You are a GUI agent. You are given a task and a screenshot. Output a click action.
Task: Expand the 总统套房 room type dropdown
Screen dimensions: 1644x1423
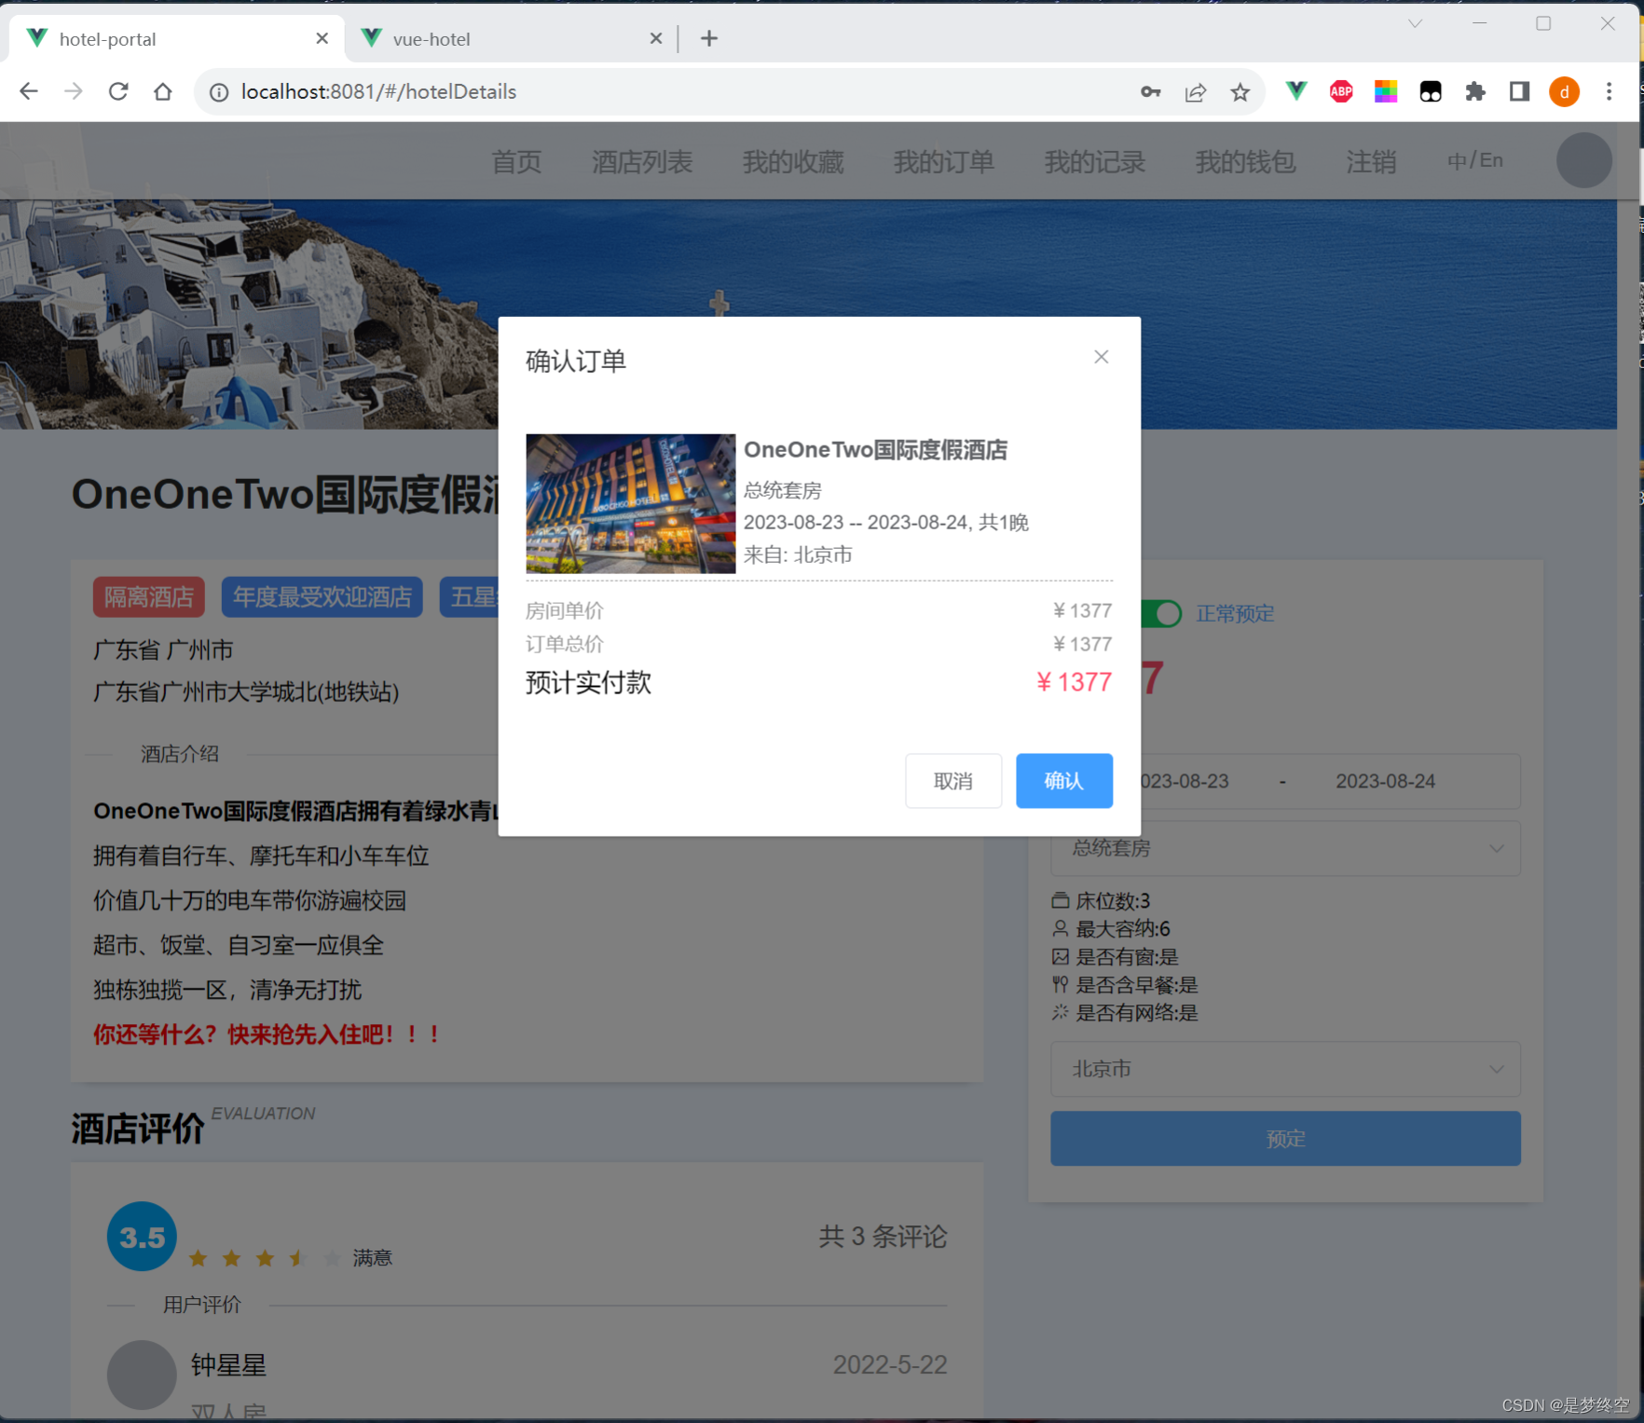tap(1285, 848)
